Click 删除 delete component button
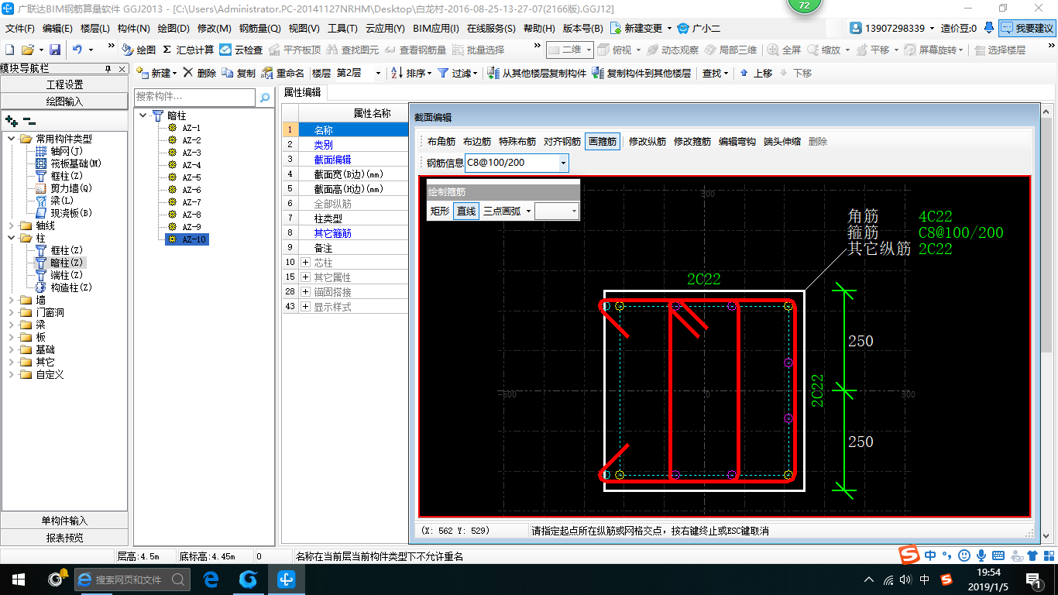1058x595 pixels. click(x=200, y=73)
